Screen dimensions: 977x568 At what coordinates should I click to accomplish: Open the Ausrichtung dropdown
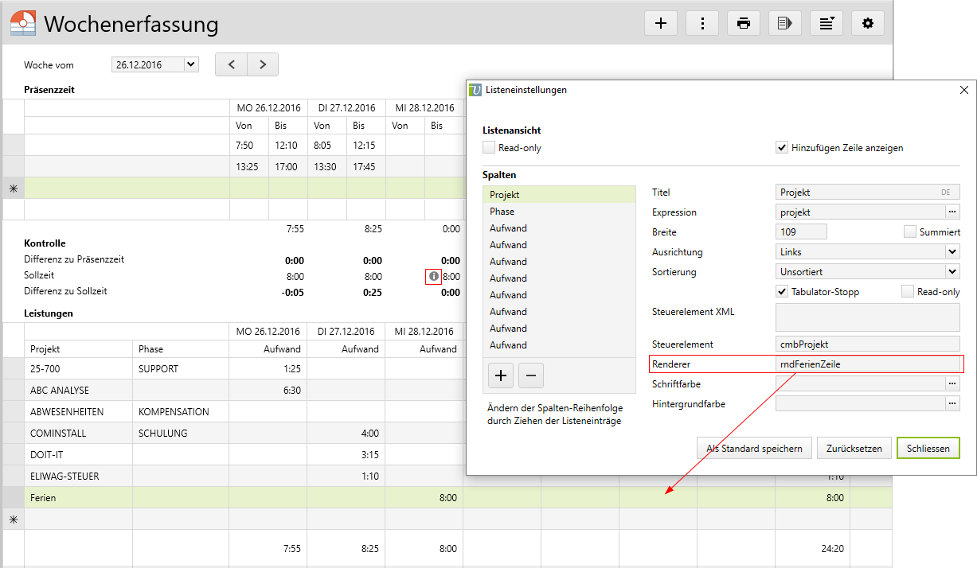[952, 251]
